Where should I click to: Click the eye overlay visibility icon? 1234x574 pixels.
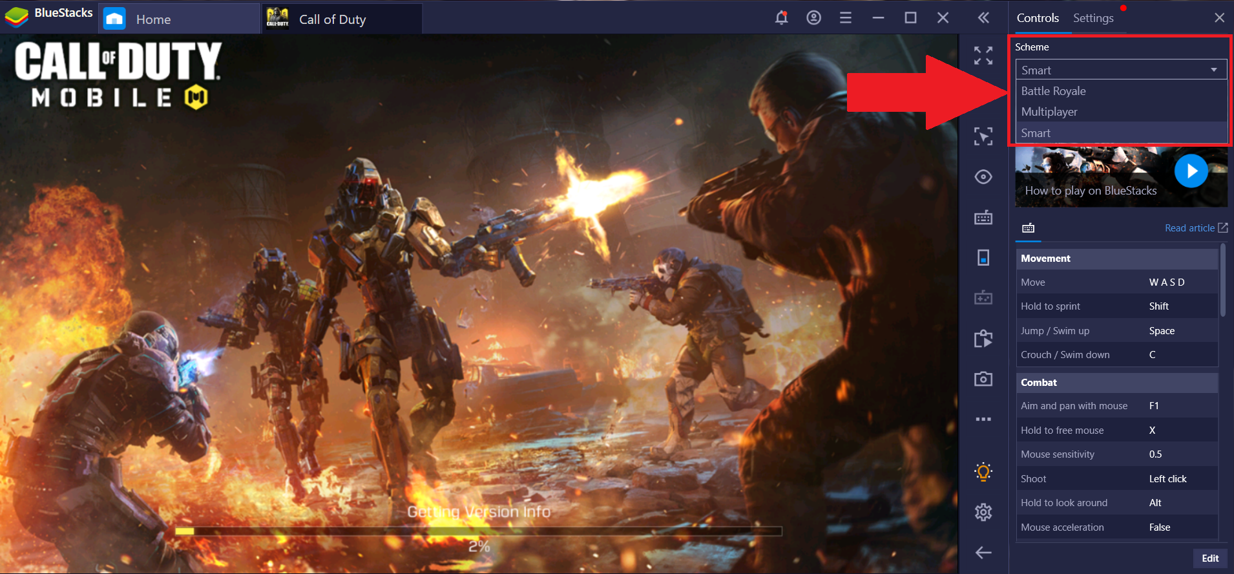983,176
